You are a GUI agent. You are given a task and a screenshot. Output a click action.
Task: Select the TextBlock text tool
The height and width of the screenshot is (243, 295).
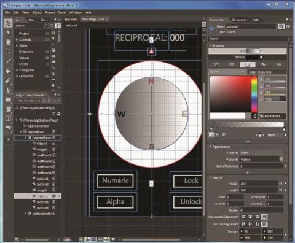click(x=8, y=118)
